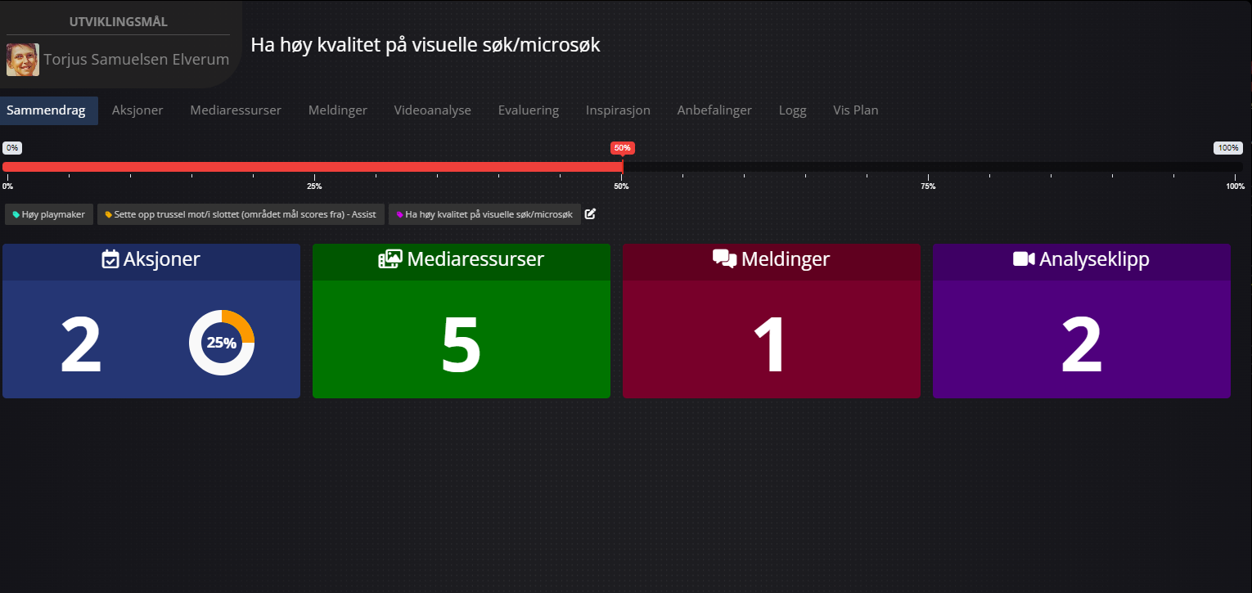The width and height of the screenshot is (1252, 593).
Task: Open the Meldinger card showing 1
Action: [771, 339]
